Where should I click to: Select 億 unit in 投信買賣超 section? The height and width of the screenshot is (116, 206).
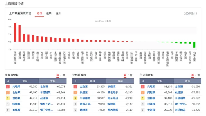coord(131,75)
